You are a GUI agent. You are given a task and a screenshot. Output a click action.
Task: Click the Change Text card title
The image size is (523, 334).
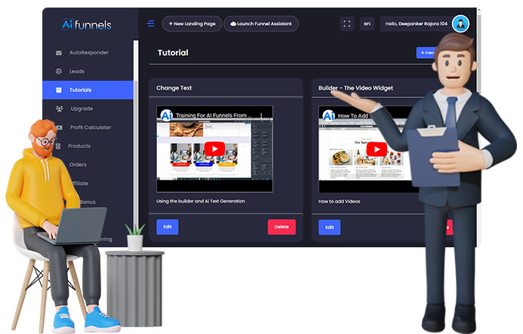pyautogui.click(x=174, y=88)
